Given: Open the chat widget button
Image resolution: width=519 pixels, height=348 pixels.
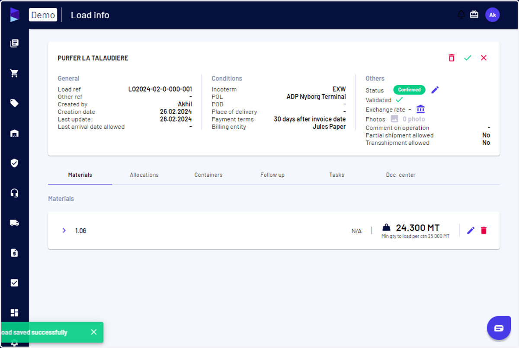Looking at the screenshot, I should (499, 328).
